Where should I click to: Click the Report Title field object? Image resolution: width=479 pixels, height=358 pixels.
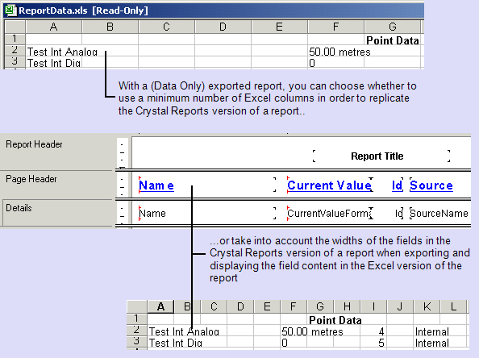[x=381, y=156]
